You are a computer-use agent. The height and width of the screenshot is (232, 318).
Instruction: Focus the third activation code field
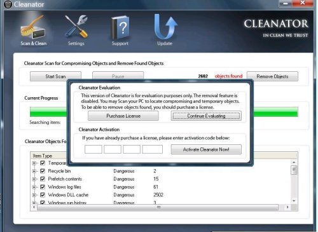[132, 149]
